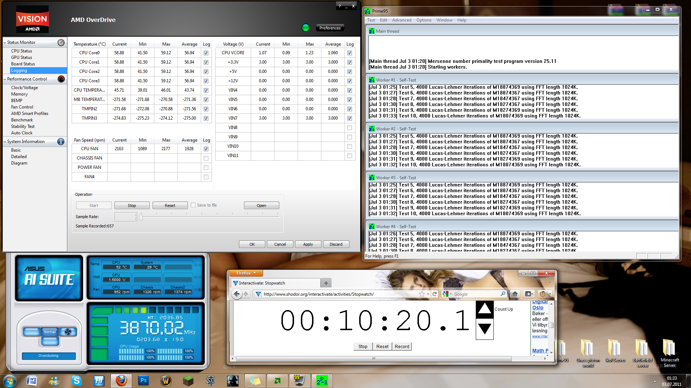Collapse the System Information section

(5, 142)
